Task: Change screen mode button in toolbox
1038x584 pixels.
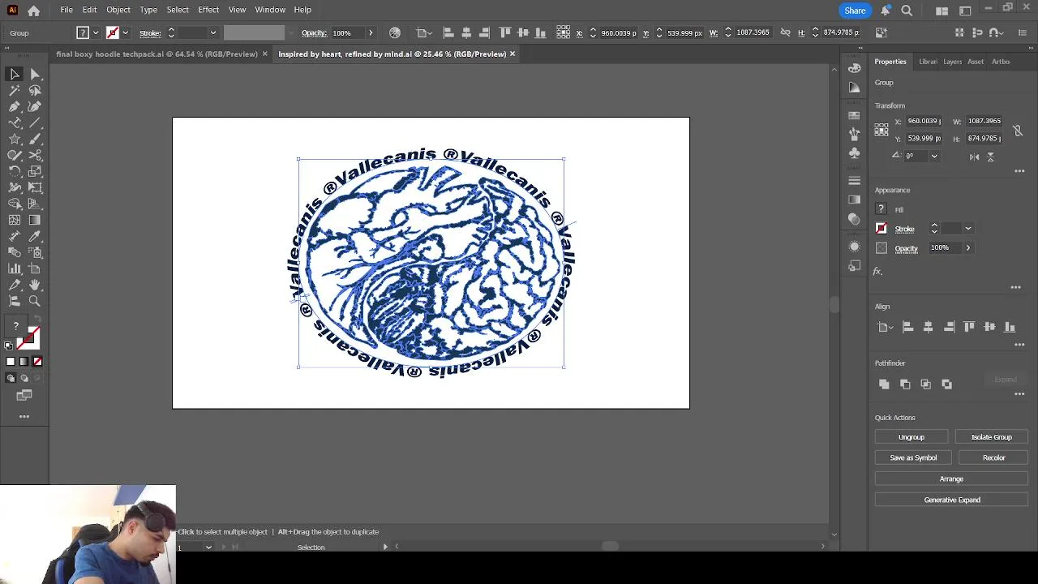Action: click(24, 395)
